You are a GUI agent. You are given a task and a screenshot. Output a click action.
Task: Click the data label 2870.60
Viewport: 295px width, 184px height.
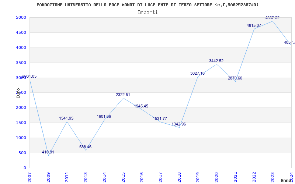[x=235, y=78]
